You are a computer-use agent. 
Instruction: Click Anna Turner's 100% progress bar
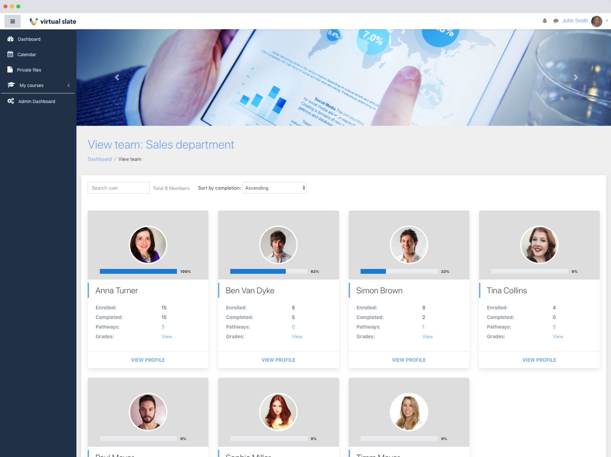coord(138,271)
